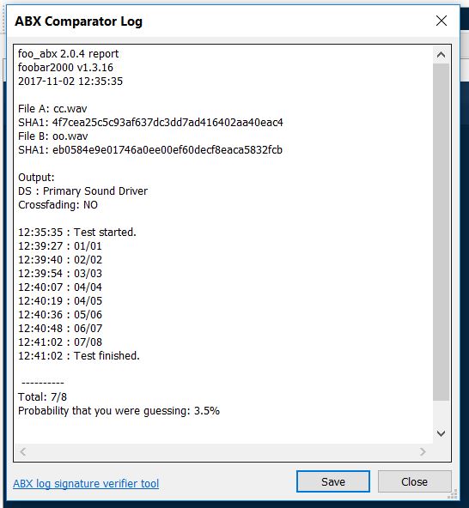This screenshot has width=469, height=508.
Task: Click the 'Crossfading: NO' line
Action: [x=58, y=205]
